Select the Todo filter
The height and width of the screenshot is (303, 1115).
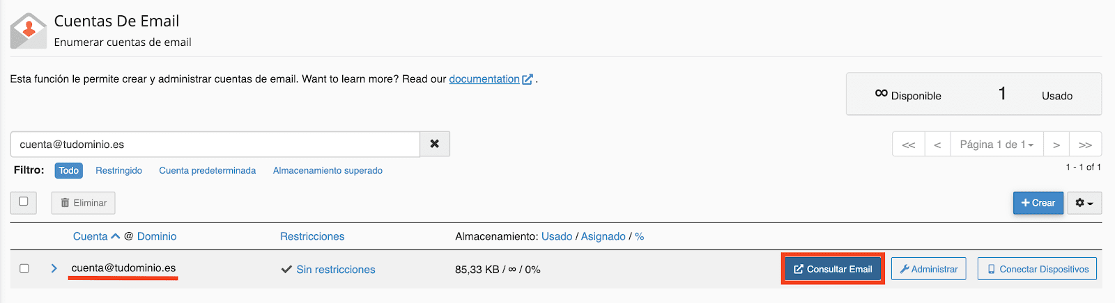pyautogui.click(x=68, y=170)
